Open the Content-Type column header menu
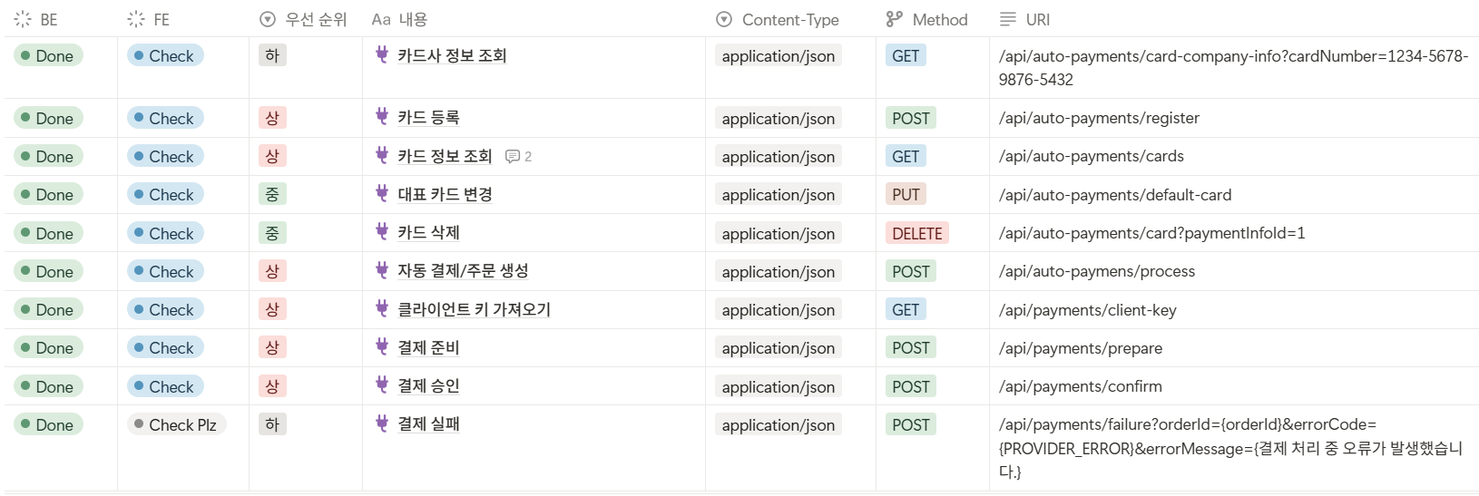The image size is (1479, 496). point(778,19)
